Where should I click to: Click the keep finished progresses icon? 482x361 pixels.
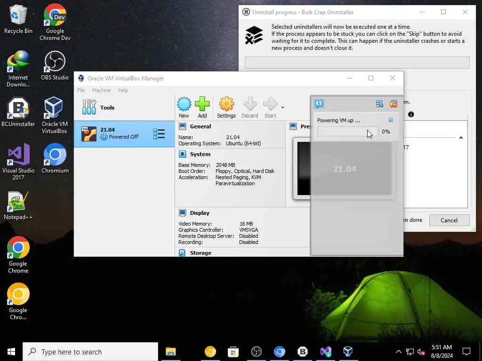pos(379,104)
